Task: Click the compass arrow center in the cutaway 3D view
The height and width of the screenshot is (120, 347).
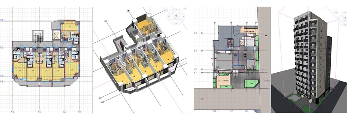Action: (x=176, y=16)
